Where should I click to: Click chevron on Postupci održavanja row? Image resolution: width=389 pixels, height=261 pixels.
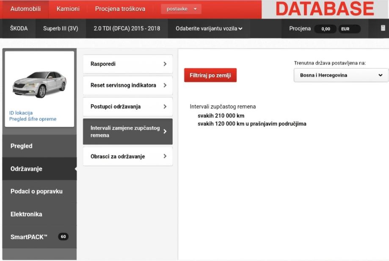[165, 107]
